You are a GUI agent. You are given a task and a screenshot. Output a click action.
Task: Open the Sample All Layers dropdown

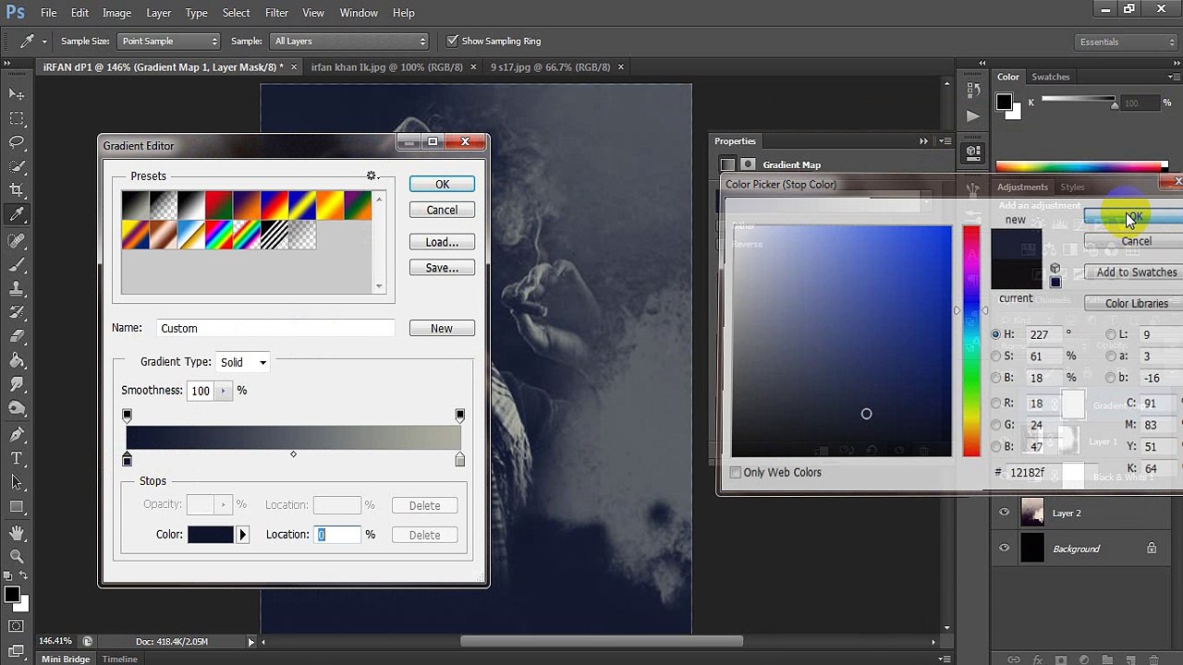(x=350, y=41)
